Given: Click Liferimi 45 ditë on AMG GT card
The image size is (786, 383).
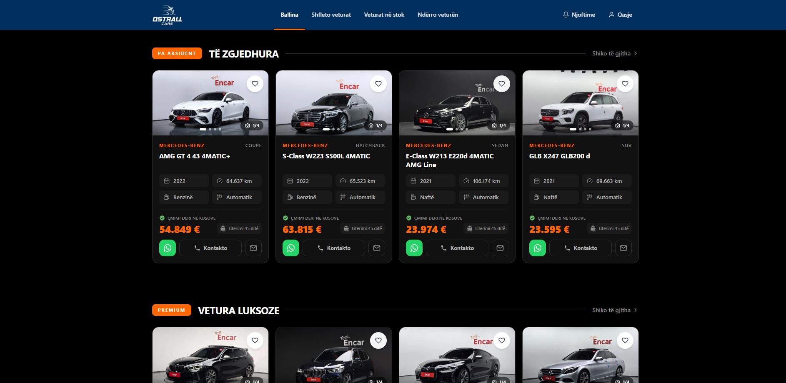Looking at the screenshot, I should pyautogui.click(x=239, y=228).
